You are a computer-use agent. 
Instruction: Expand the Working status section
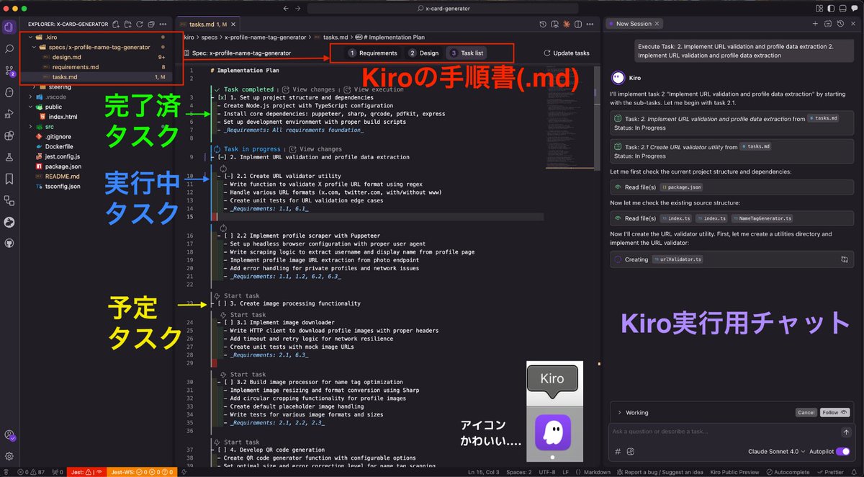pyautogui.click(x=619, y=413)
